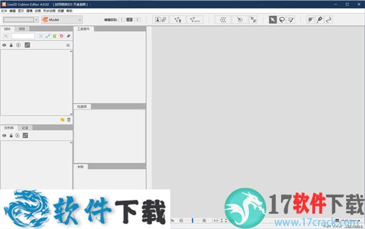Click the Parts panel search field
Viewport: 365px width, 229px height.
[23, 36]
